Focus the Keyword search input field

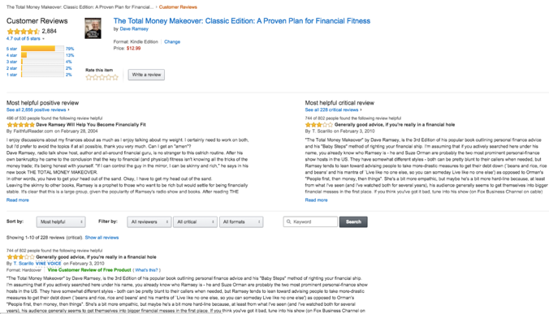pos(310,222)
